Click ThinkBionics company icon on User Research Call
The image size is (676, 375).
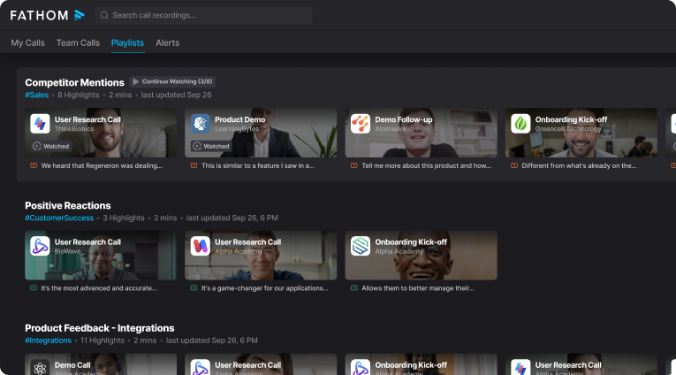point(39,124)
